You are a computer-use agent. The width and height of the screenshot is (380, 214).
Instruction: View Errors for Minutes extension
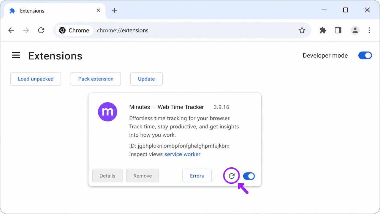(x=197, y=176)
